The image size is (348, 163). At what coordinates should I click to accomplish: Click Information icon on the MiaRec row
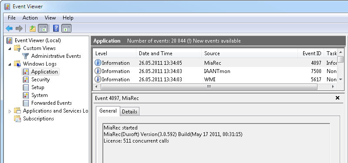pos(98,63)
